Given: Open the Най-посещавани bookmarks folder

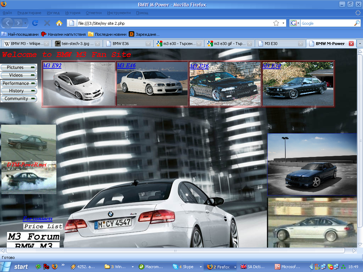Looking at the screenshot, I should (20, 34).
